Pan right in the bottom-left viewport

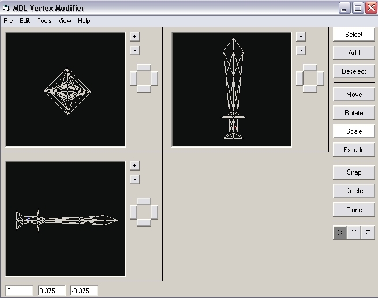[155, 212]
